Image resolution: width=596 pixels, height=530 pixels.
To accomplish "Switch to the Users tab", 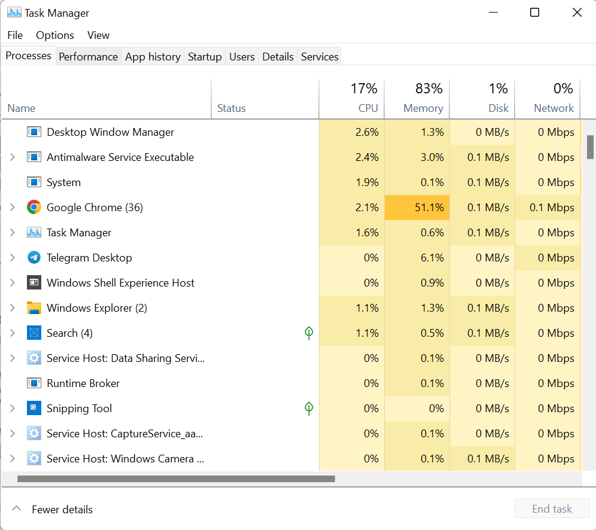I will coord(242,57).
